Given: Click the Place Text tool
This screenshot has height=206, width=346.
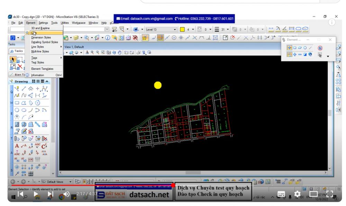Looking at the screenshot, I should (x=17, y=146).
